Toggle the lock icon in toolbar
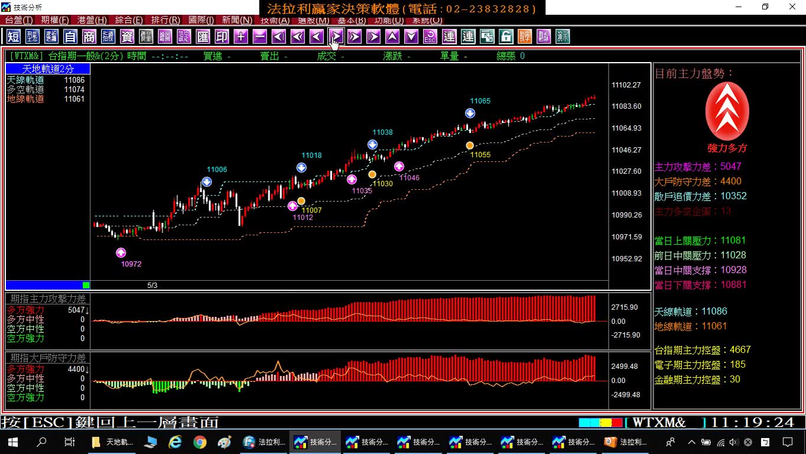The width and height of the screenshot is (806, 454). click(x=506, y=37)
